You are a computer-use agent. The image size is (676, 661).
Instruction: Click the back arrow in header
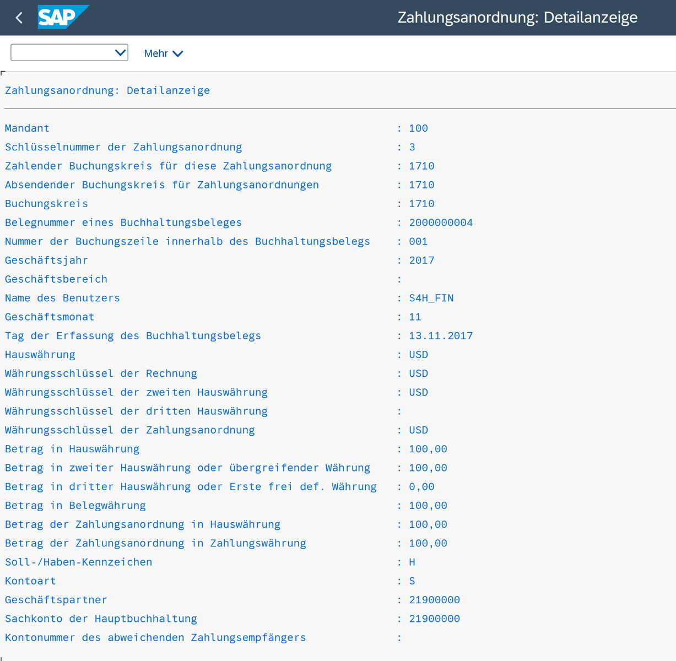[19, 18]
